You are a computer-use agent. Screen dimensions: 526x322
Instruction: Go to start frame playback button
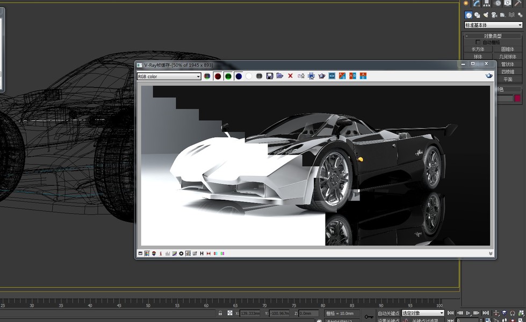(451, 313)
